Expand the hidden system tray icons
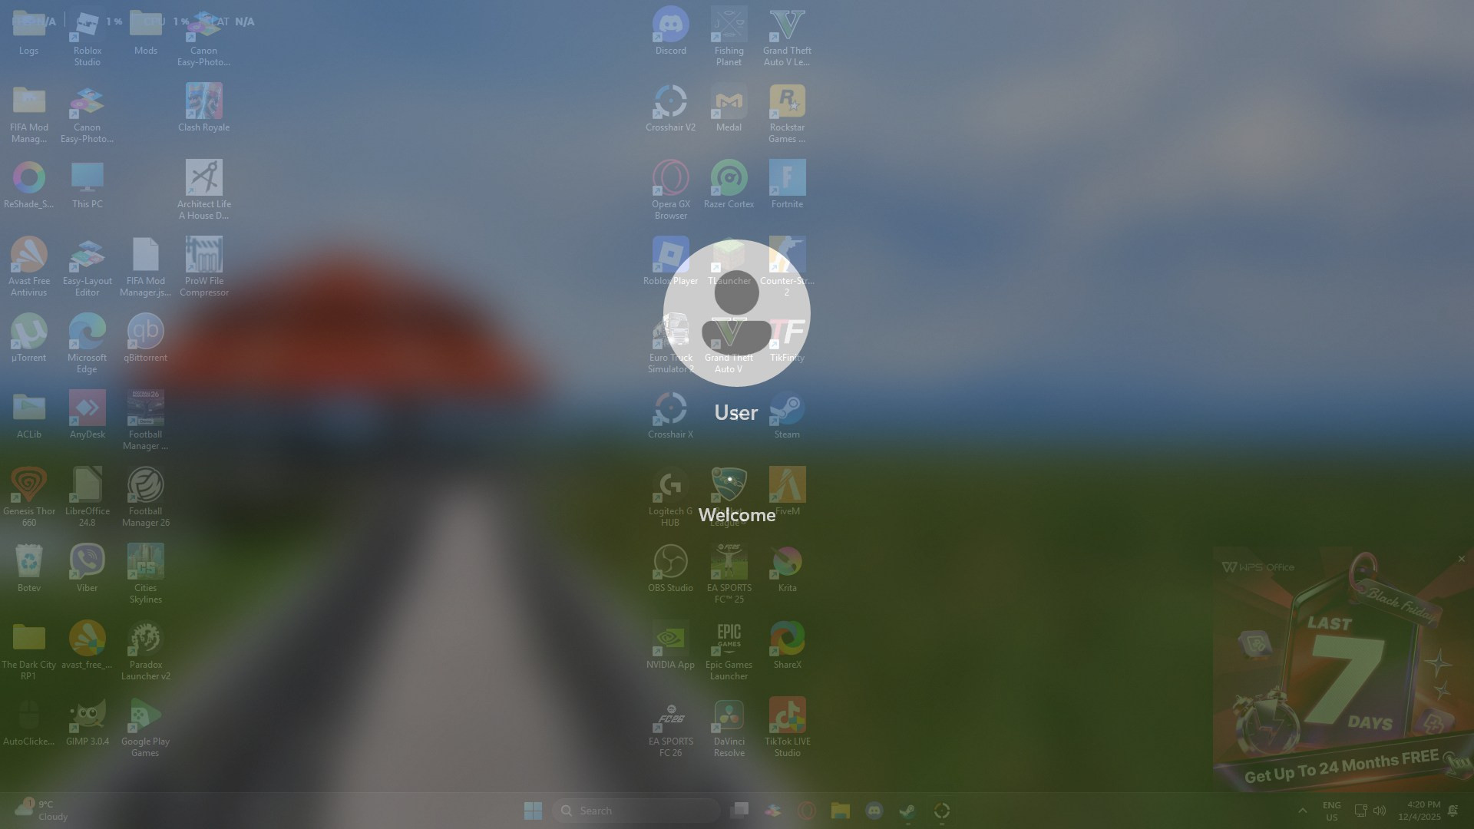 click(x=1302, y=811)
